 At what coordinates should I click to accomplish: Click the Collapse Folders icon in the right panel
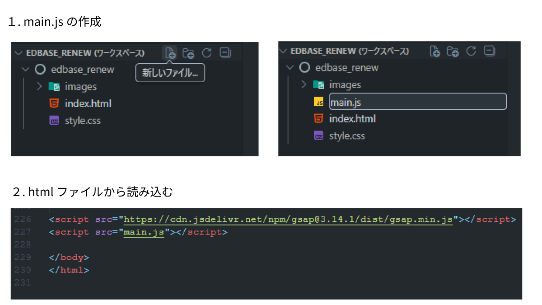489,51
